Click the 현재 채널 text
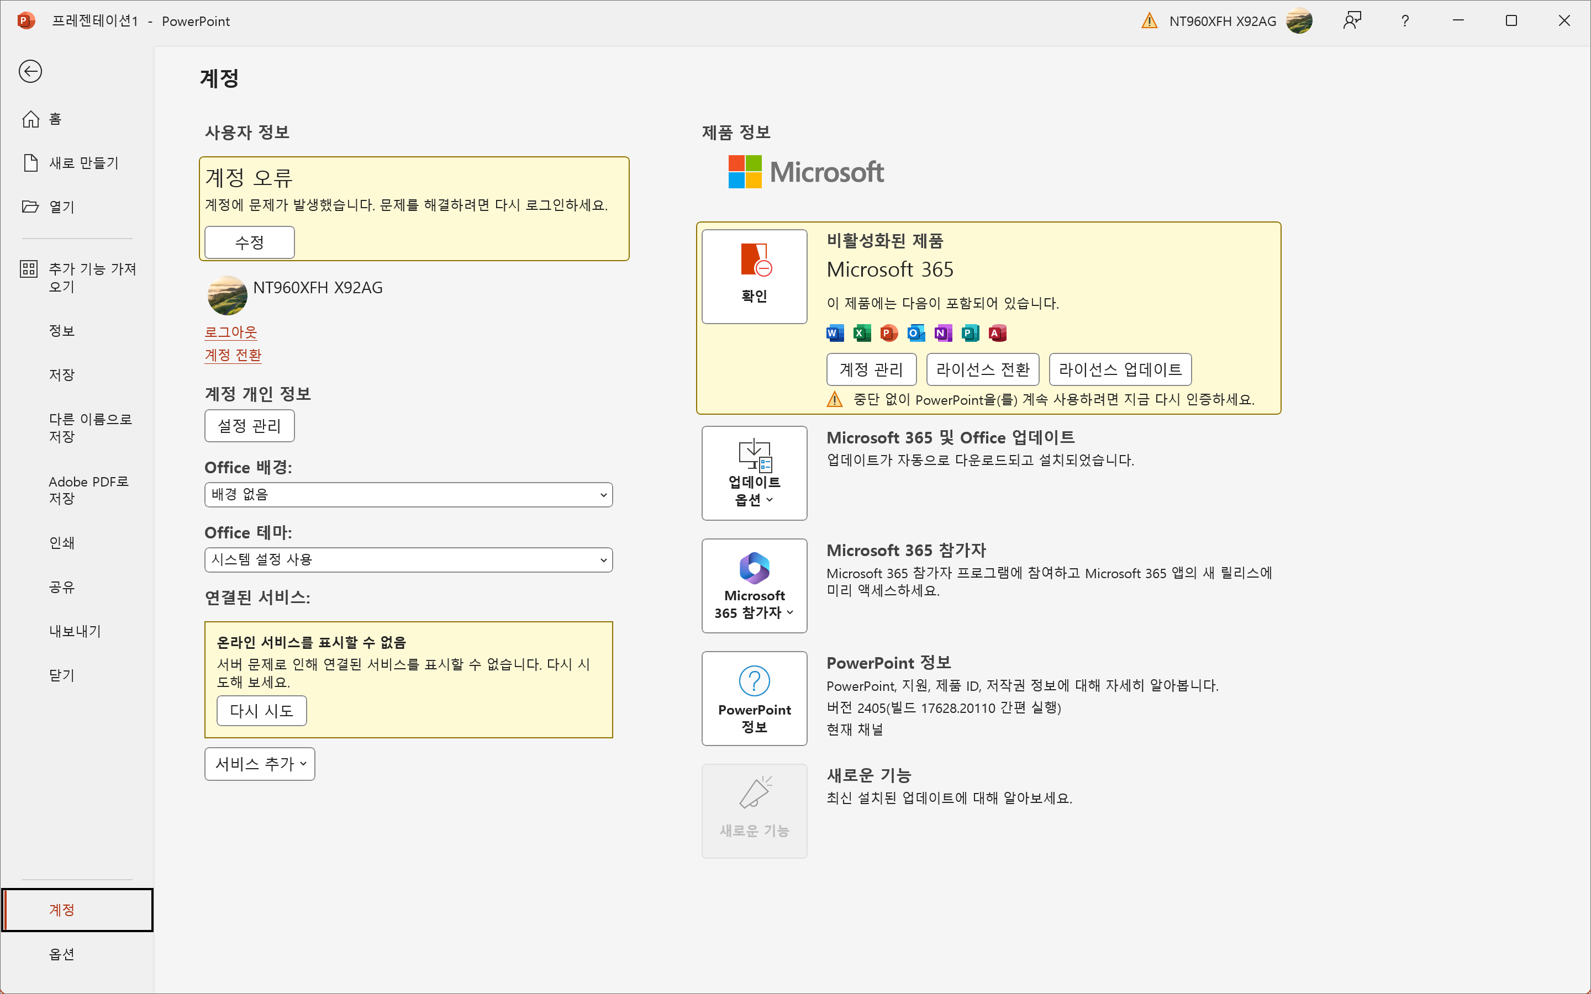The width and height of the screenshot is (1591, 994). pyautogui.click(x=855, y=729)
